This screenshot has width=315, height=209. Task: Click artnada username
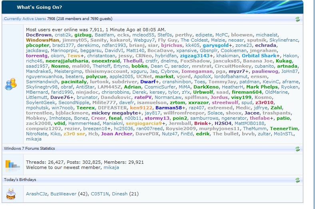(287, 66)
